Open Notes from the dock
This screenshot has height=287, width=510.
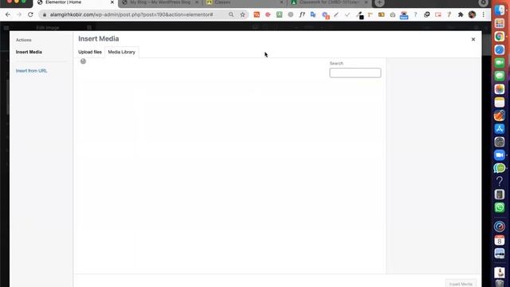[500, 102]
